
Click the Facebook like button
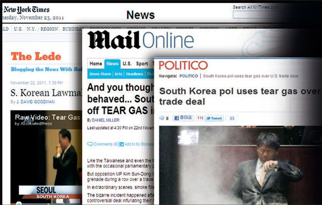point(183,118)
